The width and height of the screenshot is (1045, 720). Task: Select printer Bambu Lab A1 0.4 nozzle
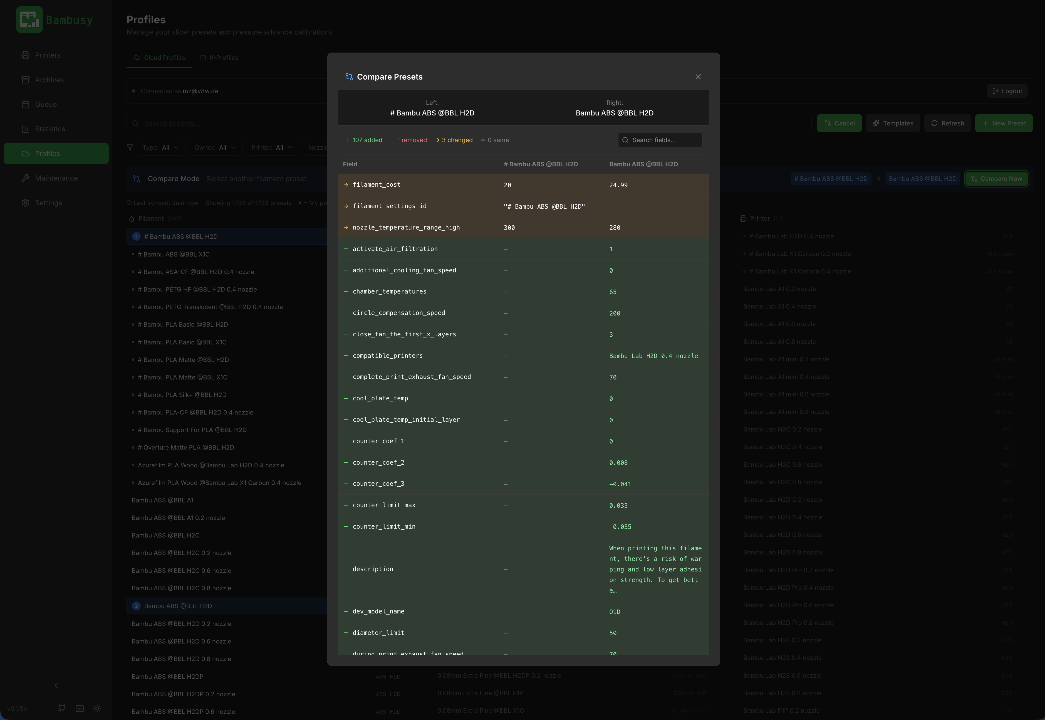point(779,306)
